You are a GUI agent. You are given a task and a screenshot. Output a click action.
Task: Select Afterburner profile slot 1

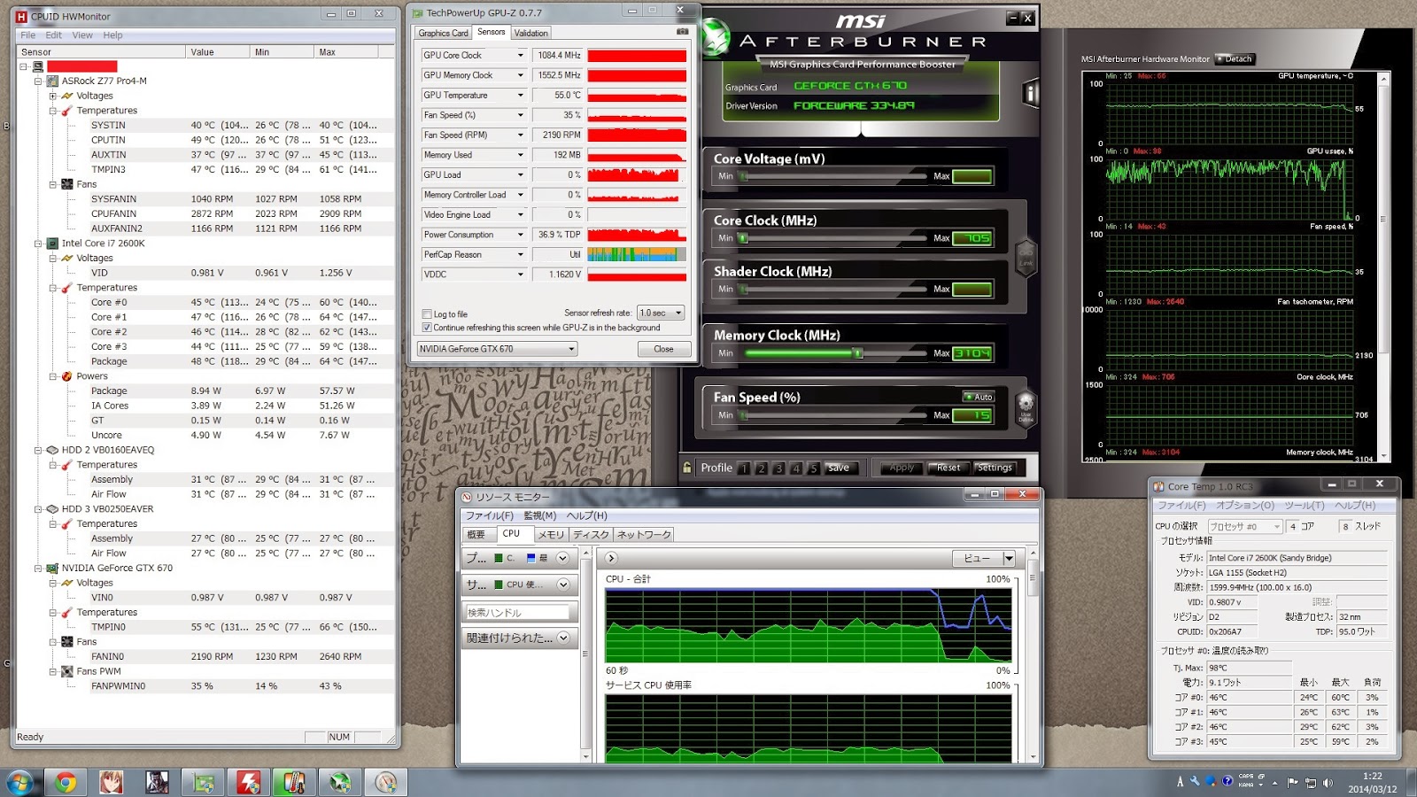pos(744,468)
